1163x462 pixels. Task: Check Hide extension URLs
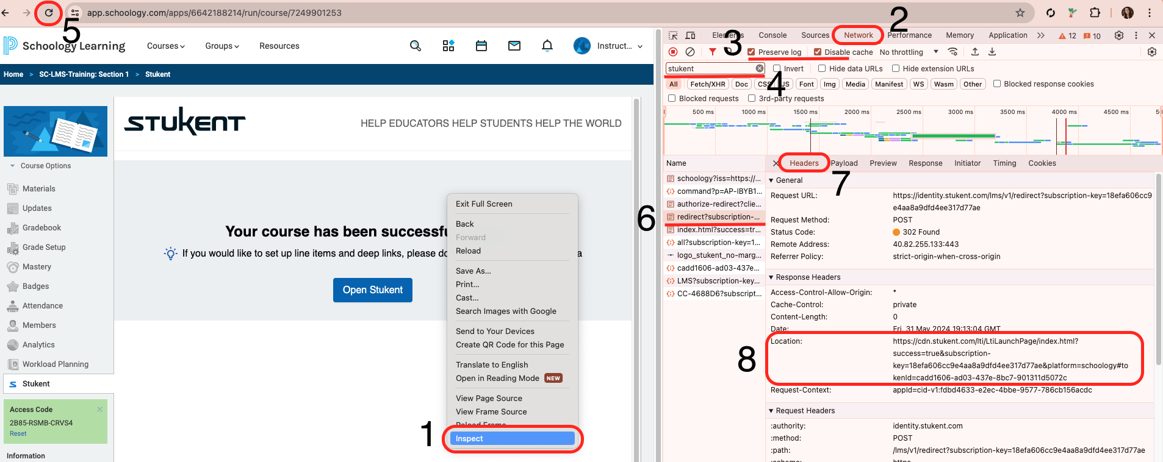click(896, 68)
